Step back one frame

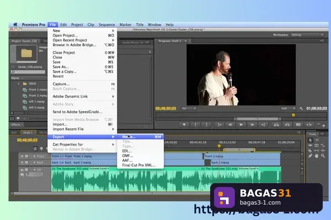230,125
